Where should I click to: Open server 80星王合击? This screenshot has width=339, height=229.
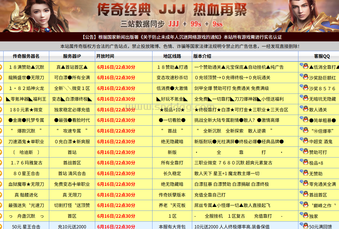(x=26, y=174)
